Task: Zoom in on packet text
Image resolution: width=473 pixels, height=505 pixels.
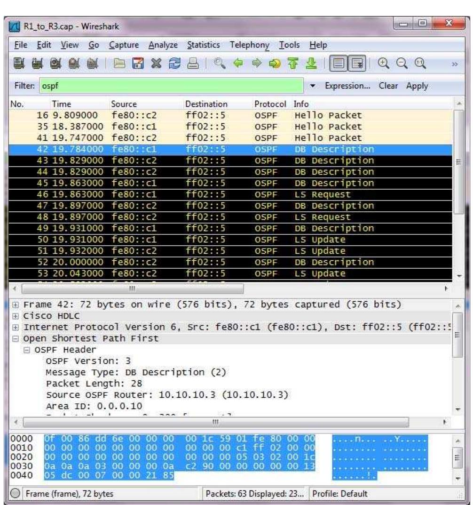Action: (384, 64)
